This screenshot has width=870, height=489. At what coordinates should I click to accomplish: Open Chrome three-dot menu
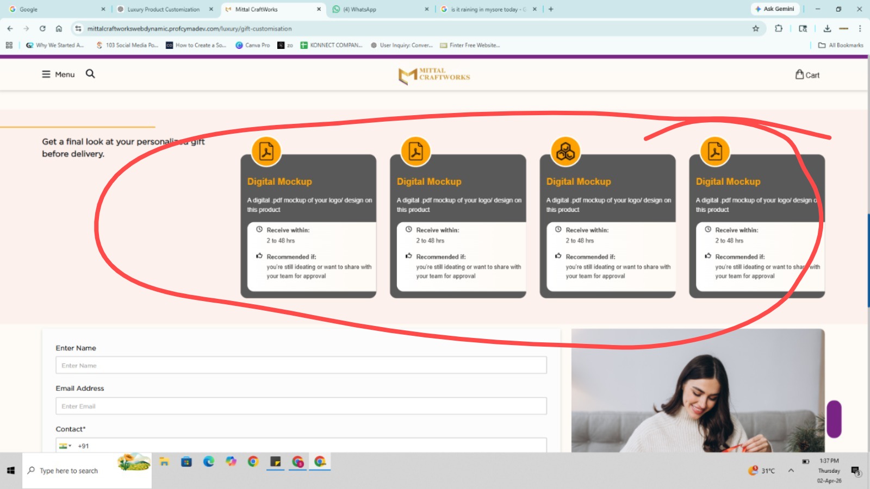860,29
